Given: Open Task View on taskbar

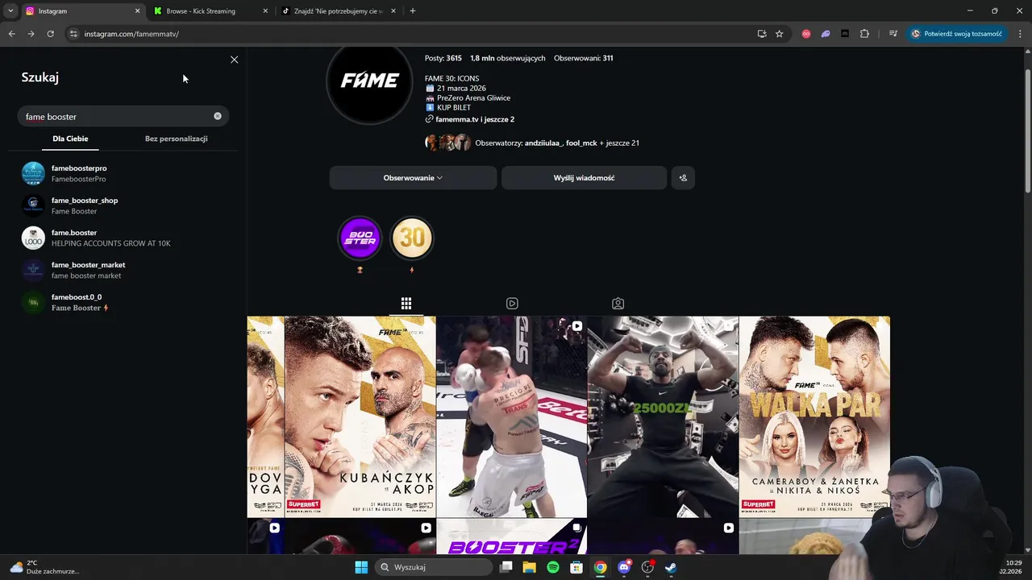Looking at the screenshot, I should (x=506, y=567).
